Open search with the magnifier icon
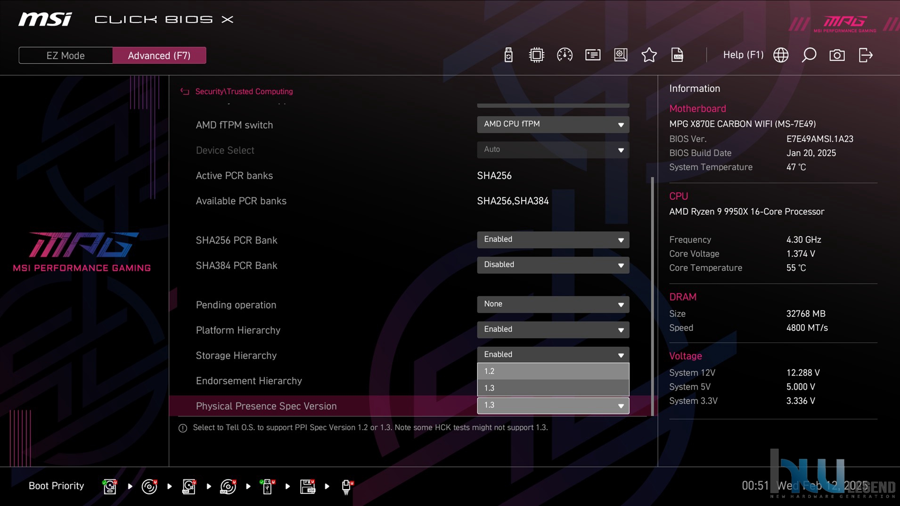This screenshot has height=506, width=900. 809,55
